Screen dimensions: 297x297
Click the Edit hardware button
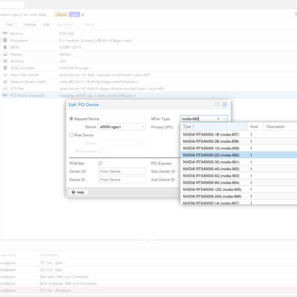(47, 25)
